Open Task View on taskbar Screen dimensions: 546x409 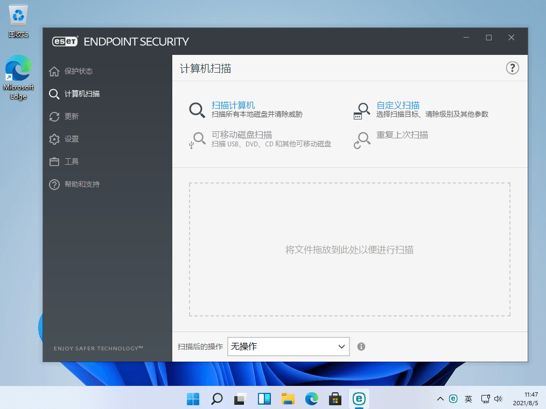[240, 399]
